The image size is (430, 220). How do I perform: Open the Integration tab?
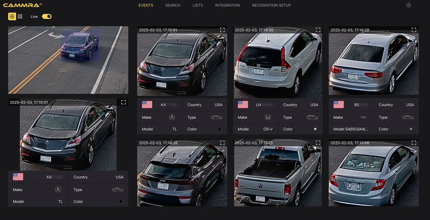(x=227, y=5)
